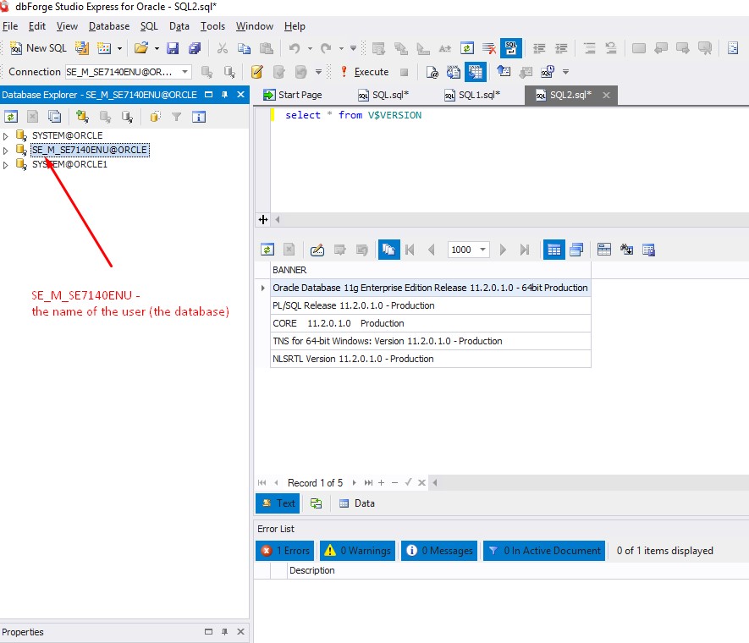Click the BANNER column header
The image size is (749, 643).
[x=431, y=270]
